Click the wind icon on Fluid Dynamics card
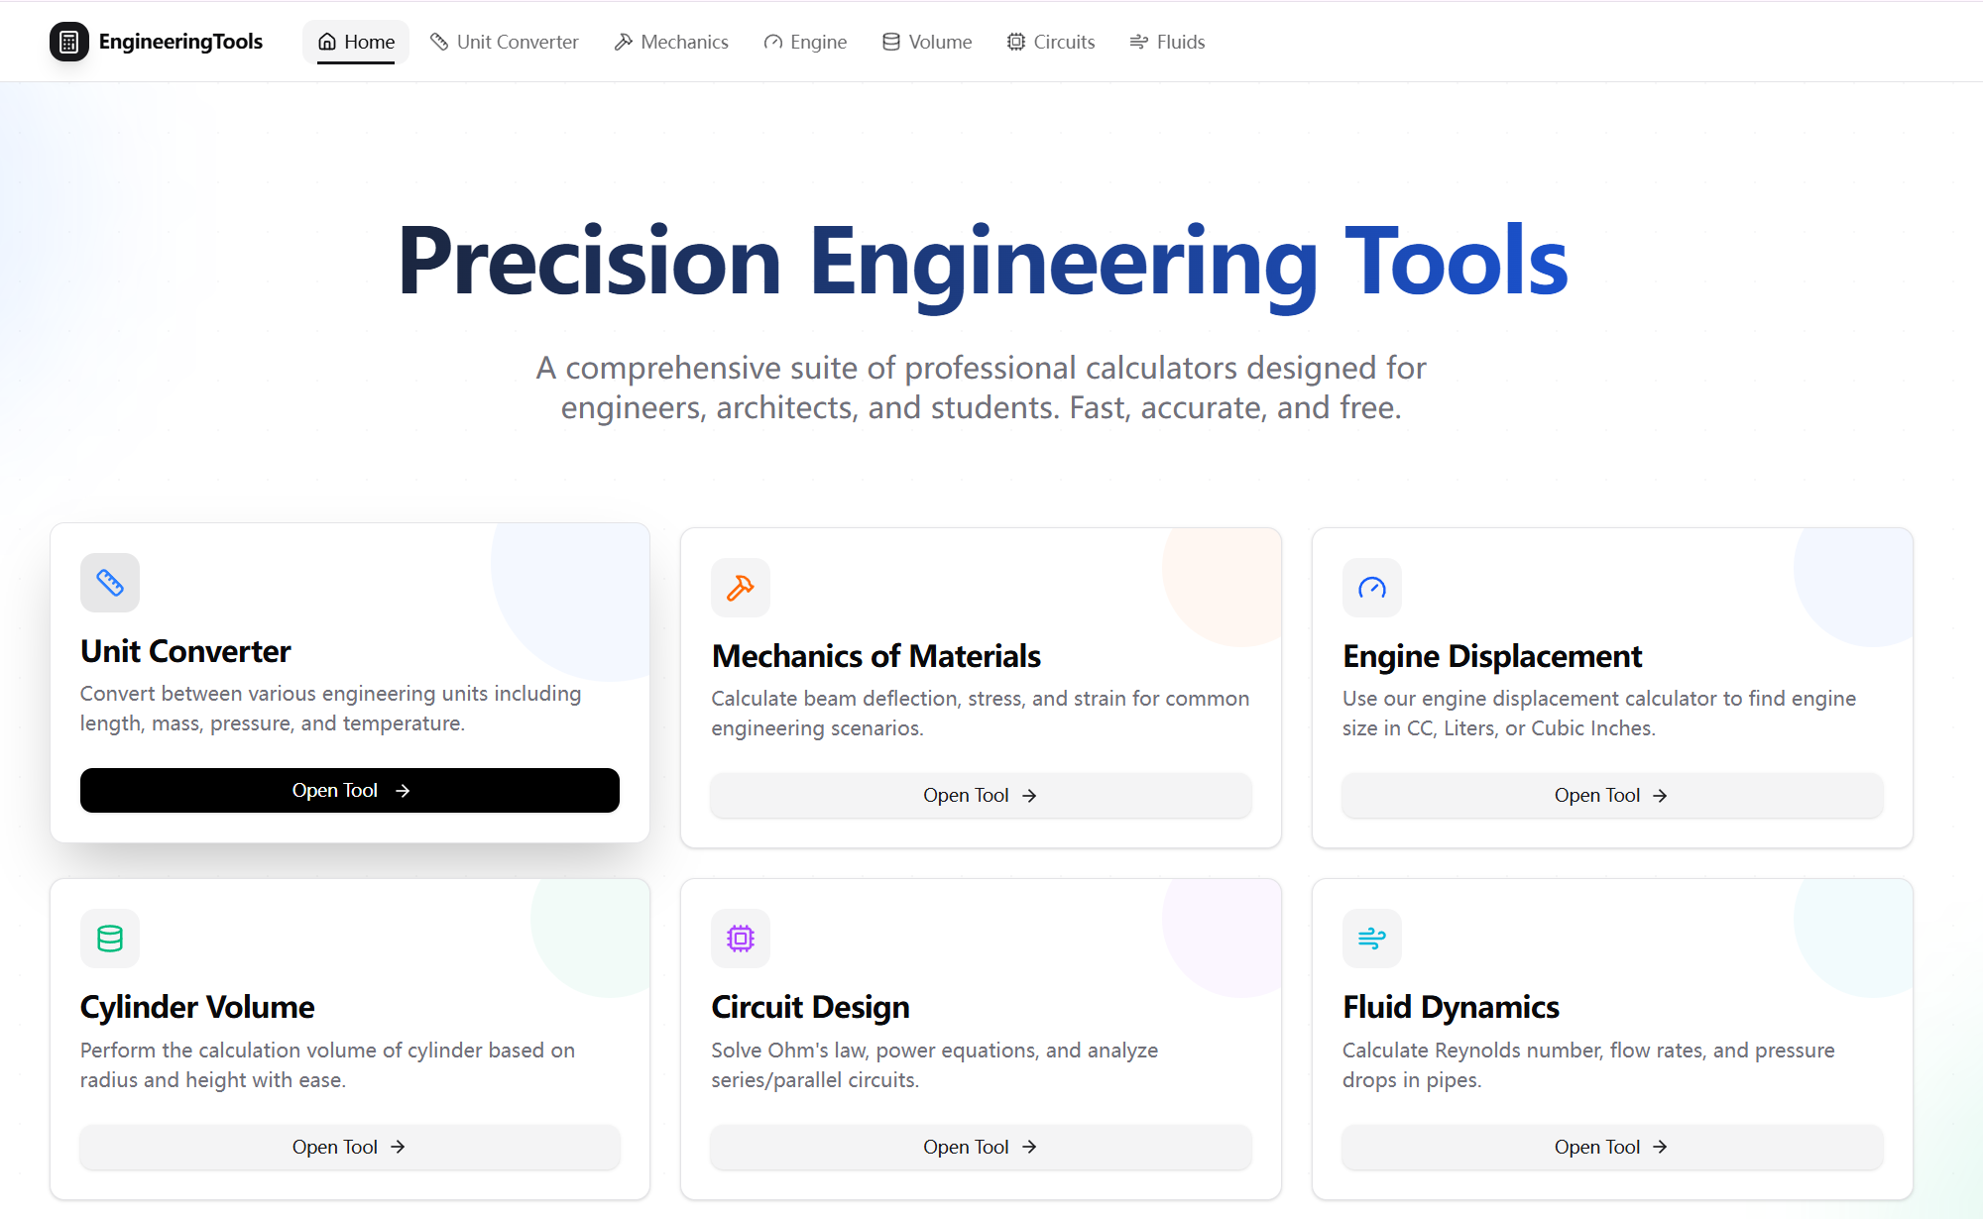Viewport: 1983px width, 1219px height. click(x=1371, y=939)
